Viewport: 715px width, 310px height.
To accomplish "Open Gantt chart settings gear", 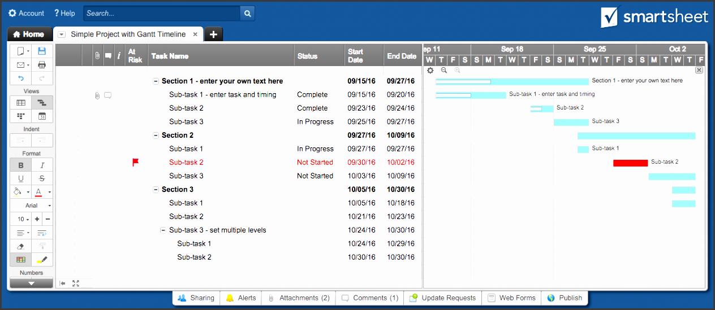I will pos(430,71).
